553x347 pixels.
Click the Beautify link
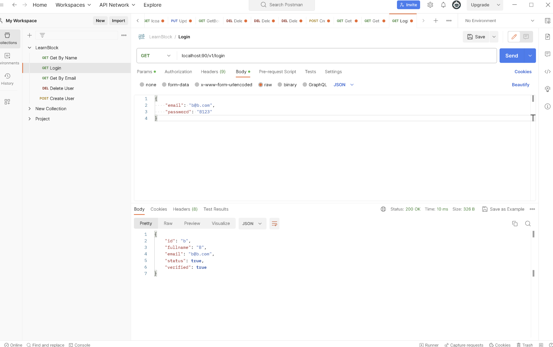click(520, 85)
